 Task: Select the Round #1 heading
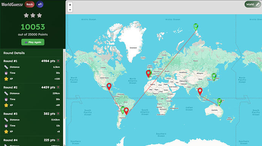[10, 61]
